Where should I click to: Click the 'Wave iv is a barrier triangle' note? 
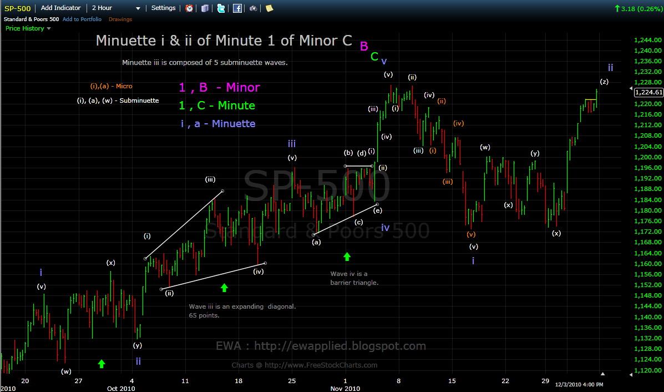(x=354, y=278)
